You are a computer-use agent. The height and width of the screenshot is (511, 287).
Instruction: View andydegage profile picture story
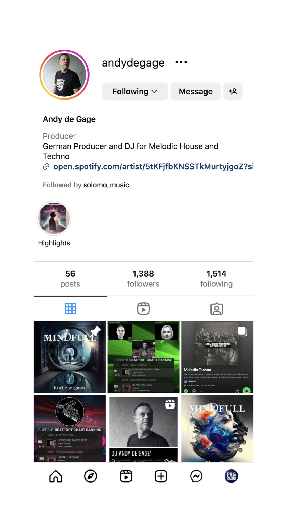(x=64, y=75)
